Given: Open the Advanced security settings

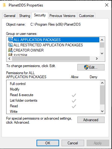Looking at the screenshot, I should [91, 120].
